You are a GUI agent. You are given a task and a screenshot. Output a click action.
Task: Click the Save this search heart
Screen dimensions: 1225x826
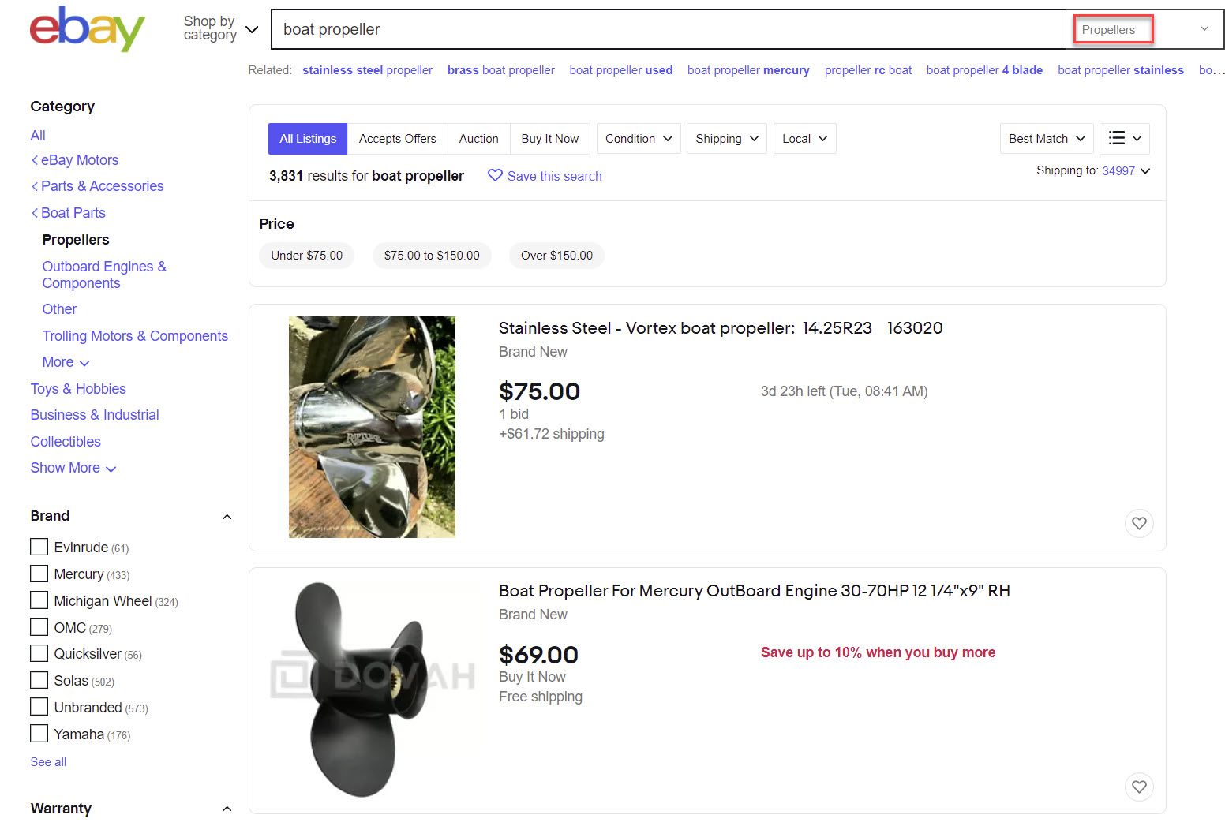click(495, 175)
